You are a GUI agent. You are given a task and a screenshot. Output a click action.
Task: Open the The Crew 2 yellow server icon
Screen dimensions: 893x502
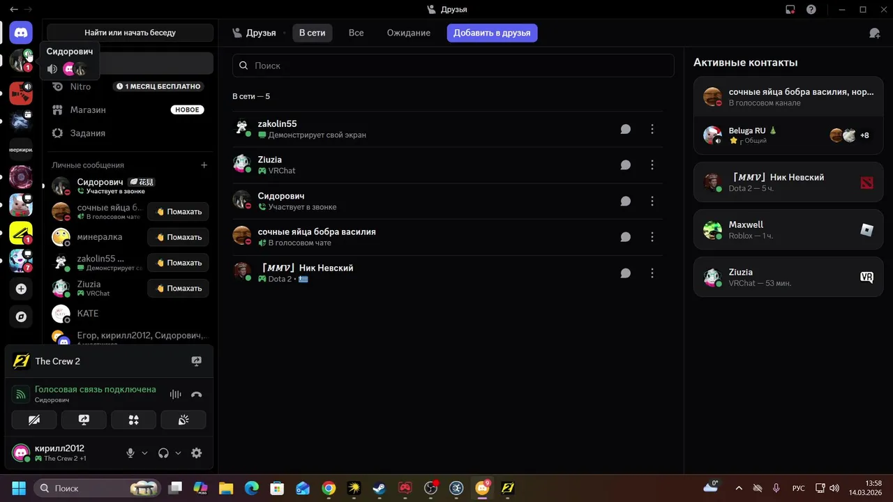(x=21, y=233)
